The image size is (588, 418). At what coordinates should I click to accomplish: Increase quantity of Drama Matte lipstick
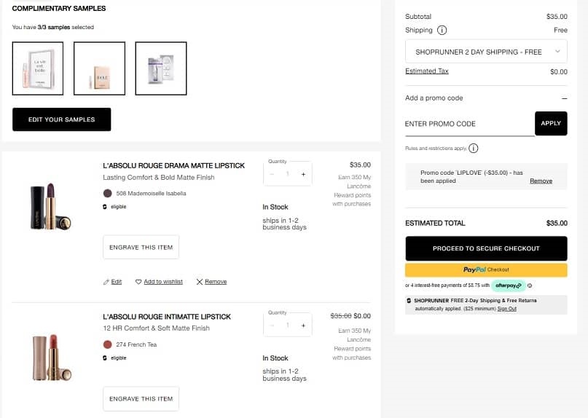click(303, 174)
